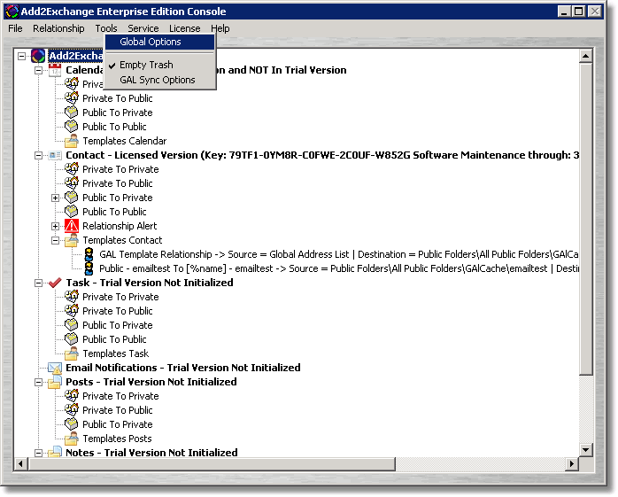This screenshot has width=618, height=497.
Task: Click Calendar's Private To Public icon
Action: click(x=72, y=97)
